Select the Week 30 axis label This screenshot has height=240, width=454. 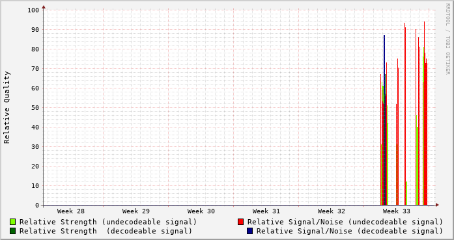pyautogui.click(x=201, y=211)
